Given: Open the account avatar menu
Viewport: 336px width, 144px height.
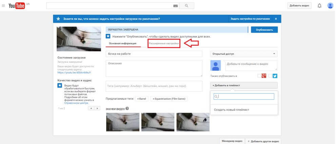Looking at the screenshot, I should tap(330, 6).
